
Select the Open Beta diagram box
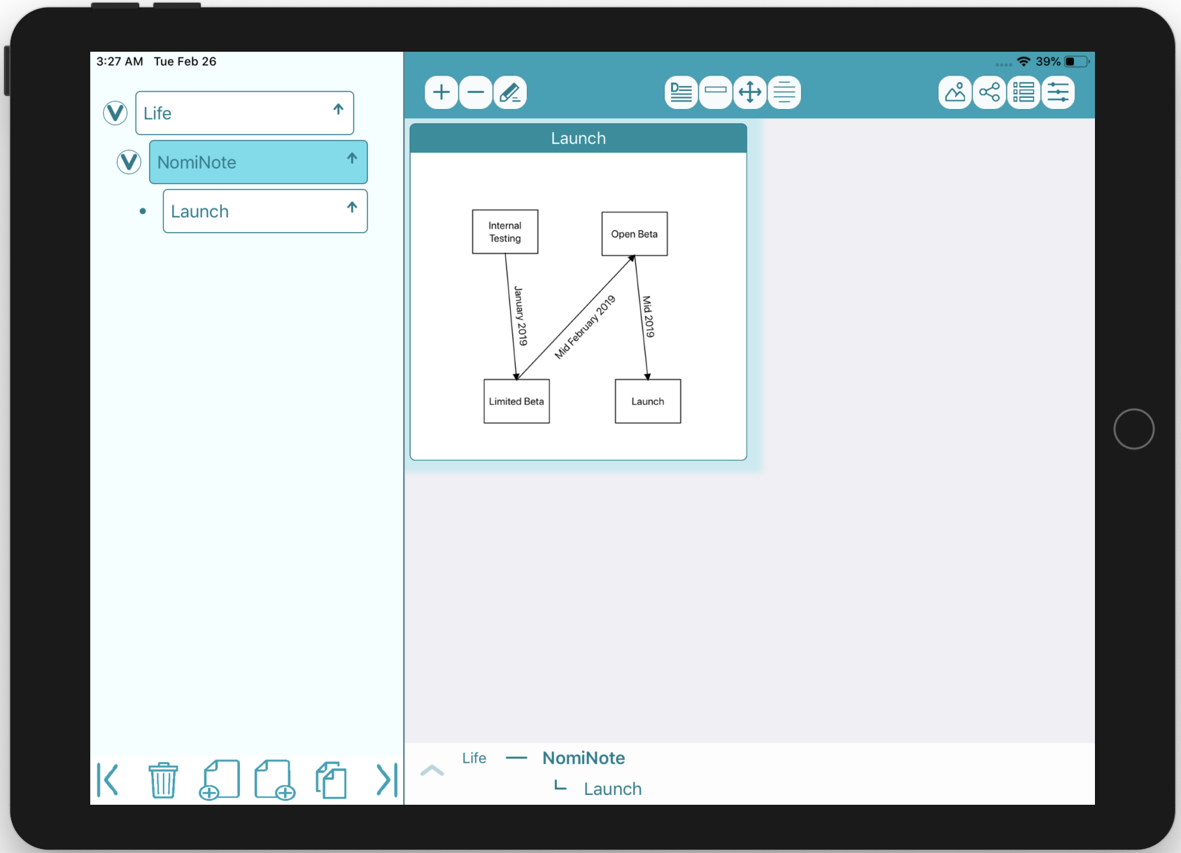[x=635, y=234]
